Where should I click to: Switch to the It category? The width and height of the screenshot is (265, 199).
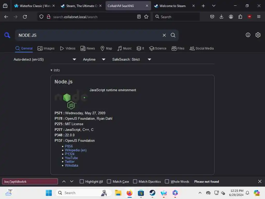pyautogui.click(x=140, y=48)
